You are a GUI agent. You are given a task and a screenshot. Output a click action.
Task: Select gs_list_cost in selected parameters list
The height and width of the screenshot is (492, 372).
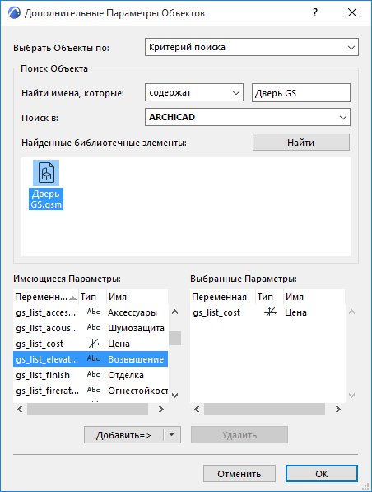pyautogui.click(x=267, y=312)
